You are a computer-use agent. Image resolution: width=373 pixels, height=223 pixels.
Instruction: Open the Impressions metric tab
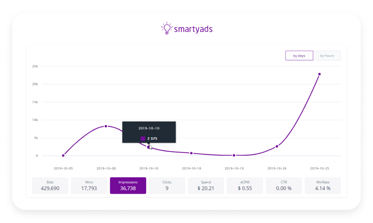click(128, 185)
